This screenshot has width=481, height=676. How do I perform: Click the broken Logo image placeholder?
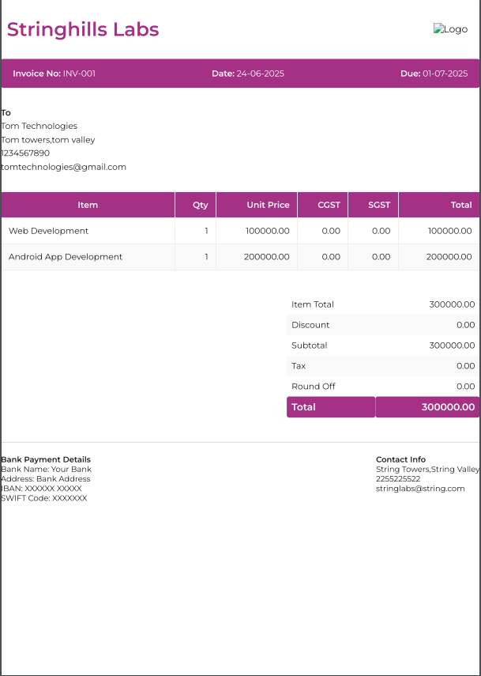click(x=450, y=29)
